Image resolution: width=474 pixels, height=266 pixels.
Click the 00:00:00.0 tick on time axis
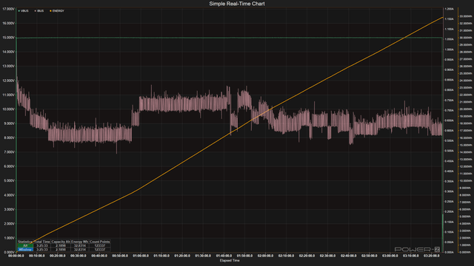(16, 256)
